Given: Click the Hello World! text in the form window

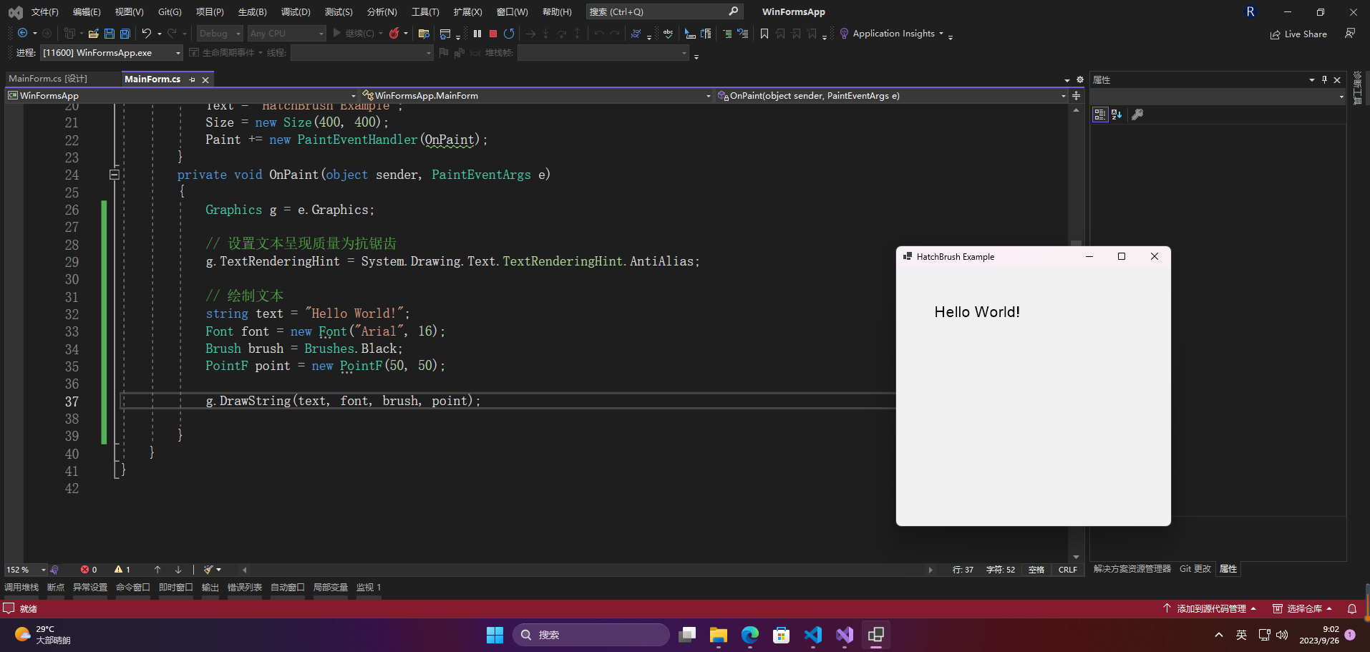Looking at the screenshot, I should pos(977,312).
